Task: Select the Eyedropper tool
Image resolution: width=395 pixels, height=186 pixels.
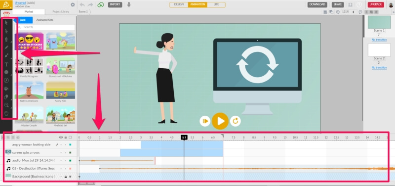Action: click(6, 97)
